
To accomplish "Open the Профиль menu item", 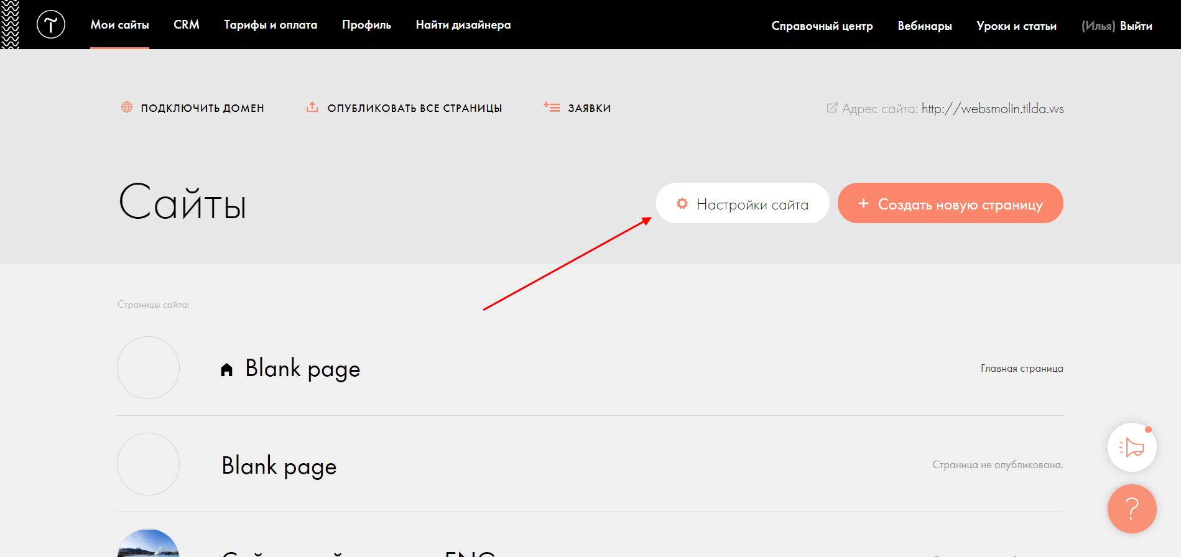I will (x=366, y=25).
